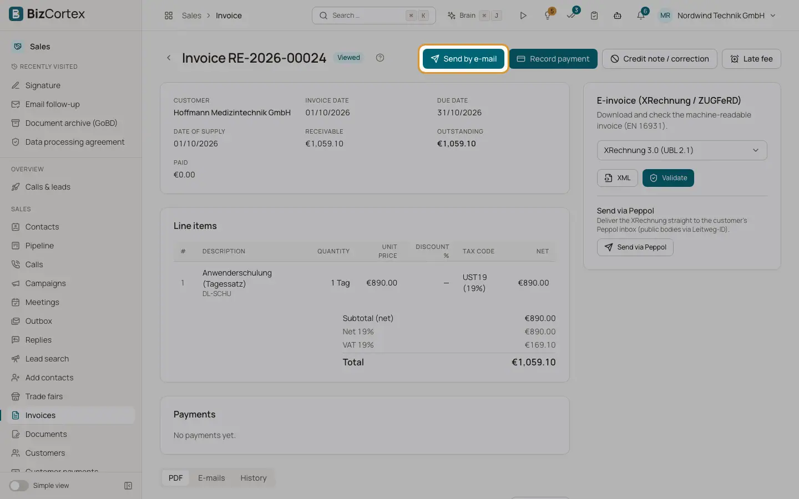Viewport: 799px width, 499px height.
Task: Switch to the PDF tab
Action: click(x=175, y=478)
